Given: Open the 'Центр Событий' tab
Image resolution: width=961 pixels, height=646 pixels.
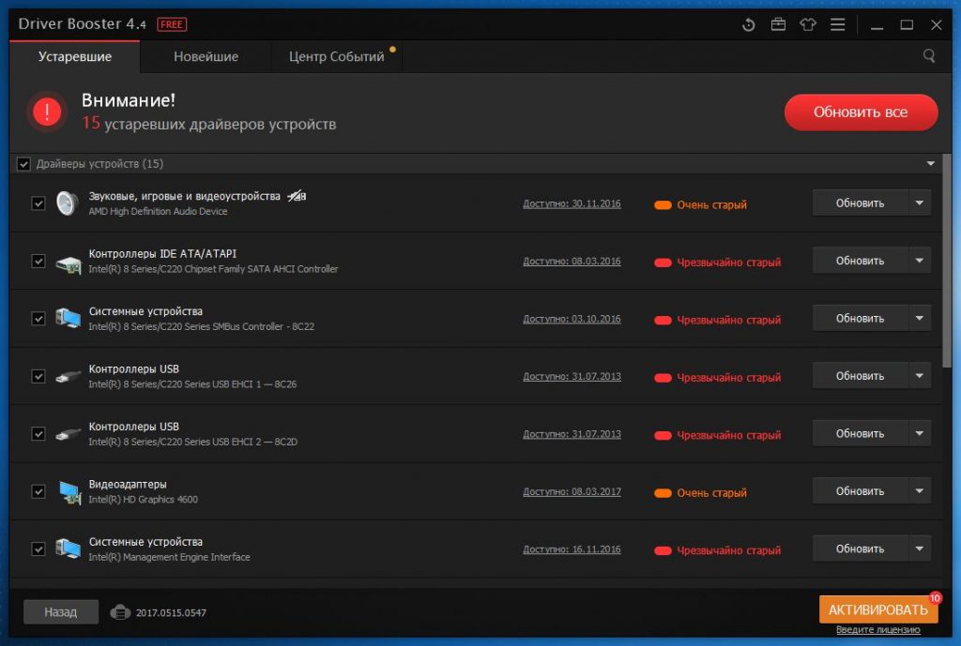Looking at the screenshot, I should pyautogui.click(x=336, y=56).
